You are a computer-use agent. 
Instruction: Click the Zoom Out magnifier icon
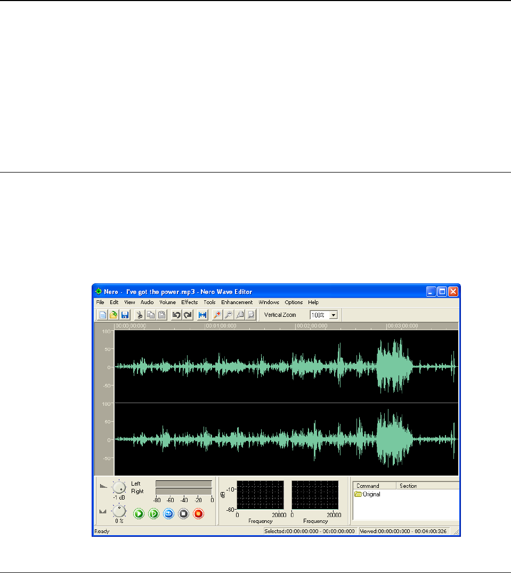coord(229,315)
